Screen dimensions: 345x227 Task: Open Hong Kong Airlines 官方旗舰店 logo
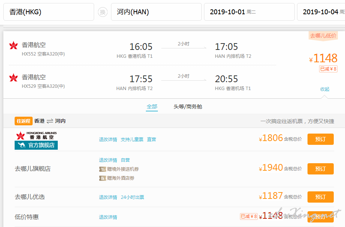(36, 140)
